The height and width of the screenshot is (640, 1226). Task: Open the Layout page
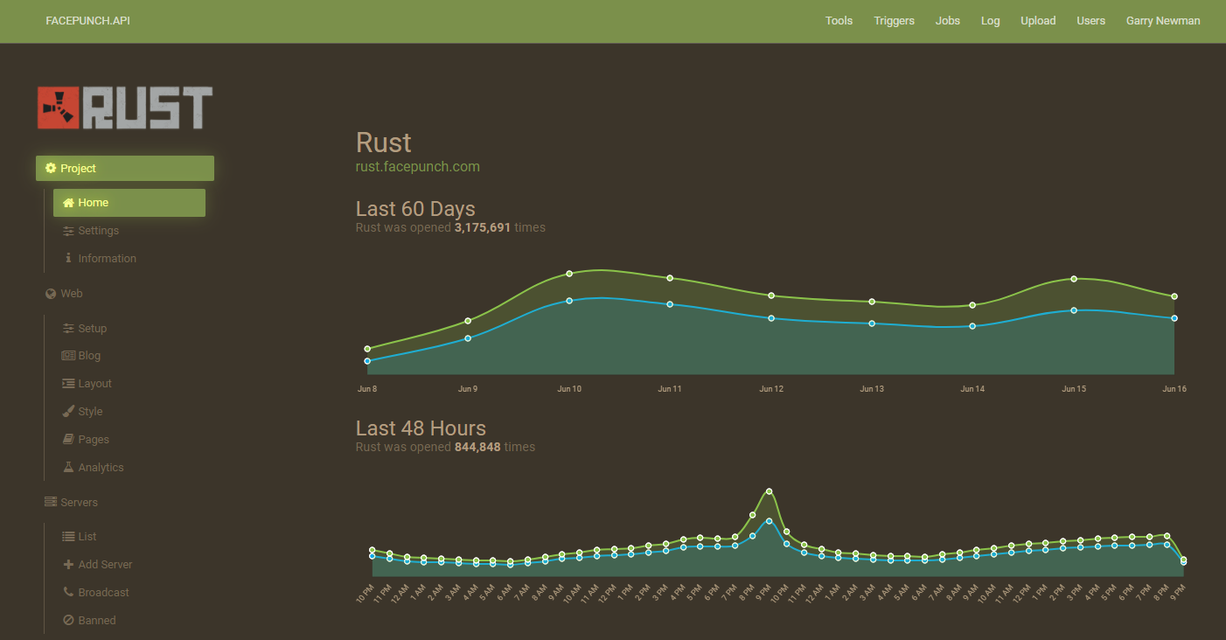coord(87,384)
